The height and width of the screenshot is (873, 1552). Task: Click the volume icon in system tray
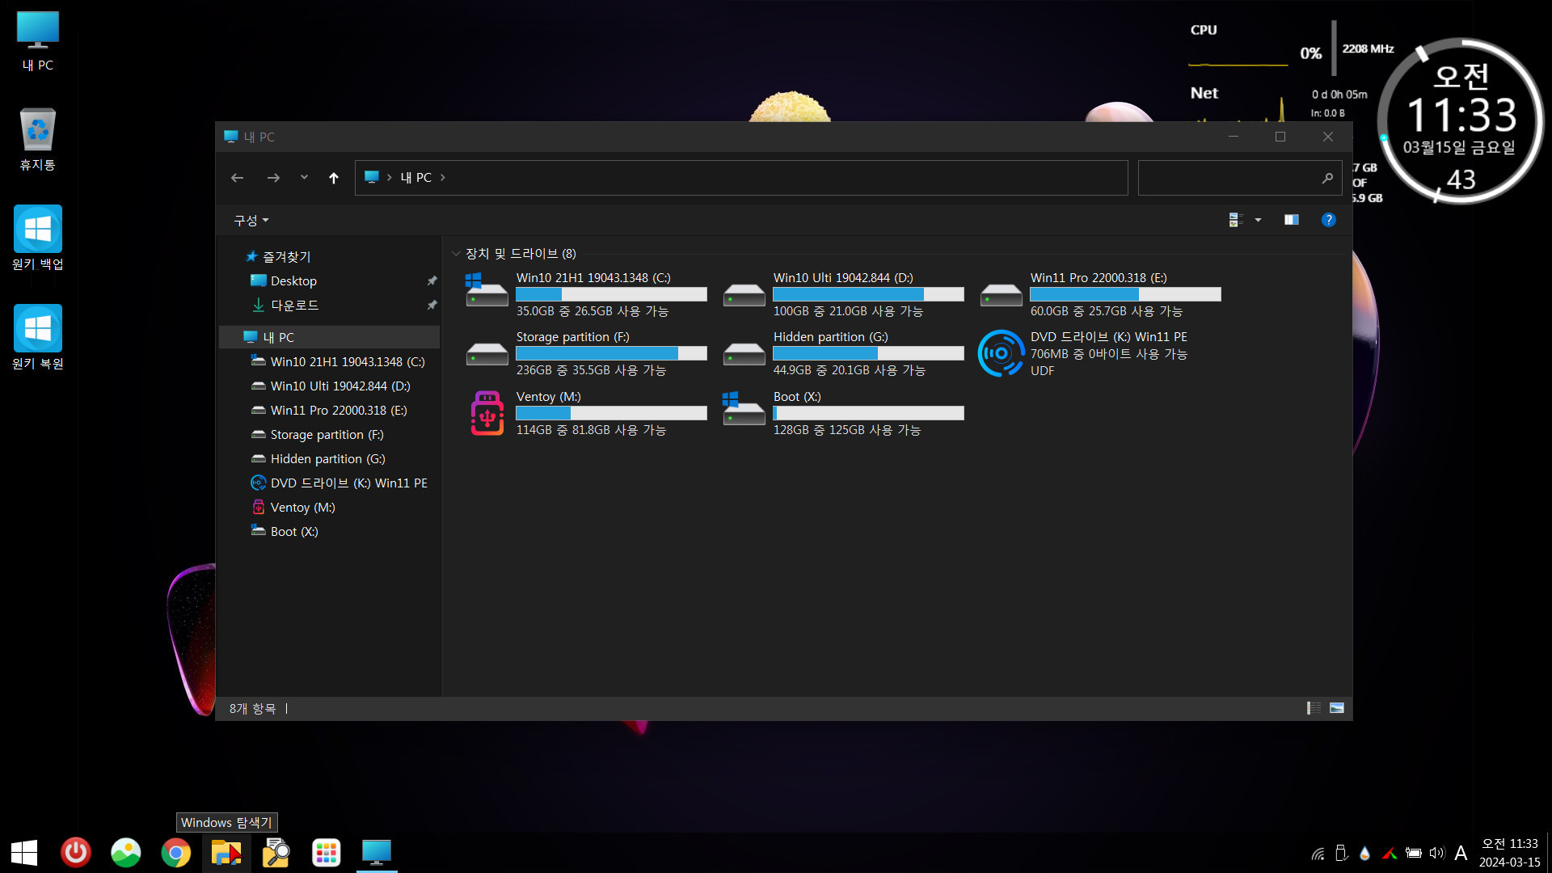point(1436,853)
